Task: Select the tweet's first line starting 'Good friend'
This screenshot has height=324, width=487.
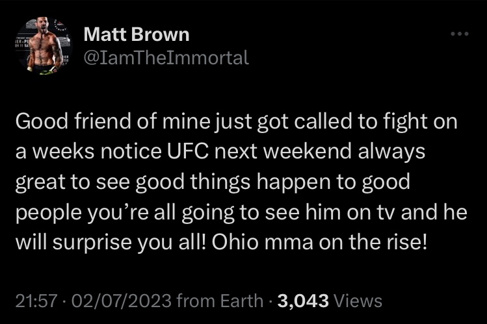Action: click(237, 121)
